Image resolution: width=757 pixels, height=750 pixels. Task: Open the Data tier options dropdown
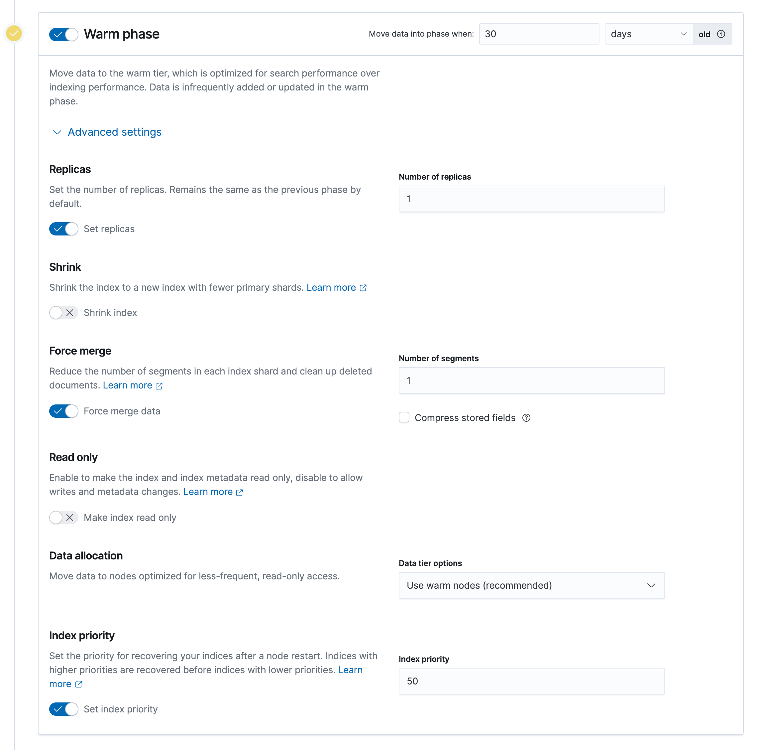tap(531, 585)
